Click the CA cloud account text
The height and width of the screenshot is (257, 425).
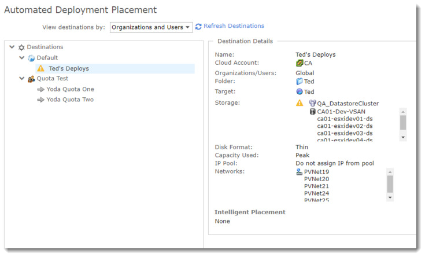pos(308,63)
